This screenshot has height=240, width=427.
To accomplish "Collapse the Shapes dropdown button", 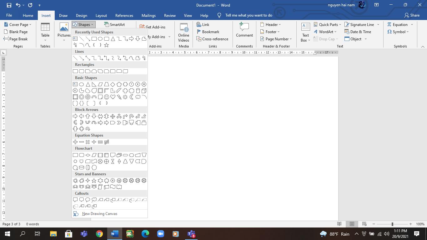I will point(83,25).
